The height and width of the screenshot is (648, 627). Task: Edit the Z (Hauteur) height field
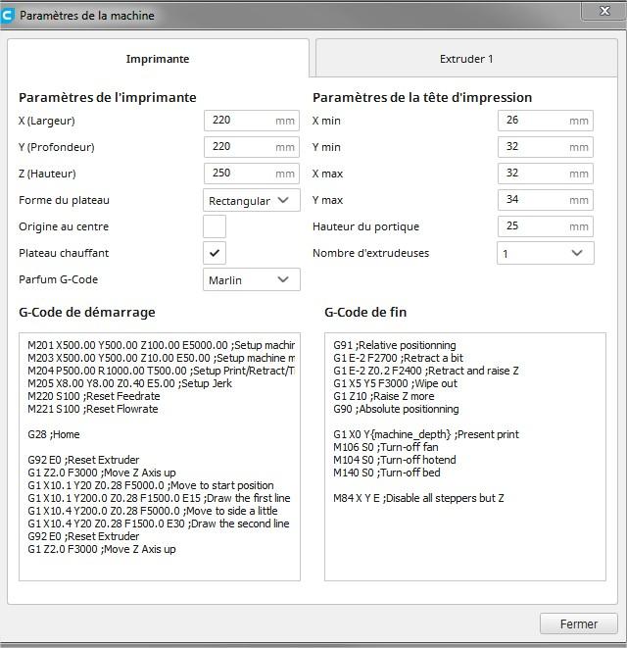pos(252,174)
